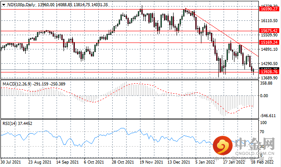Click the MACD 358.88 scale value

(266, 83)
